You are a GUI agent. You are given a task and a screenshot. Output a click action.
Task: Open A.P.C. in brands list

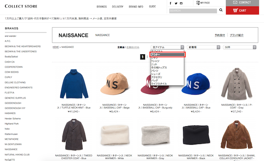coord(7,41)
